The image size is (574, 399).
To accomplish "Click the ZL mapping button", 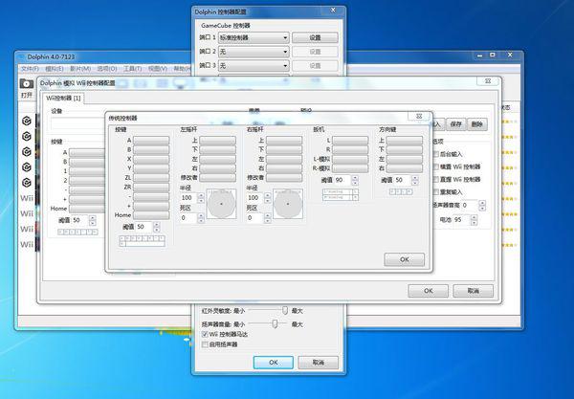I will [x=151, y=178].
